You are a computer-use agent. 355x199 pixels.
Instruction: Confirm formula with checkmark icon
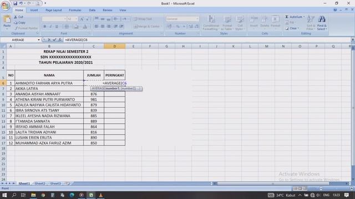[x=54, y=40]
